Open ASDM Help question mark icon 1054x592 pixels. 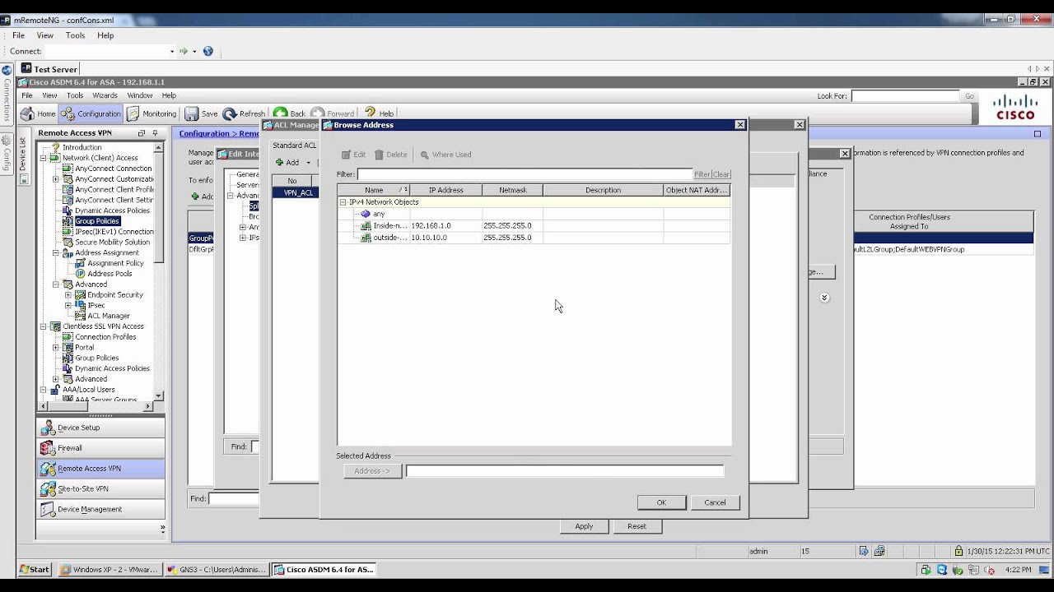point(370,113)
